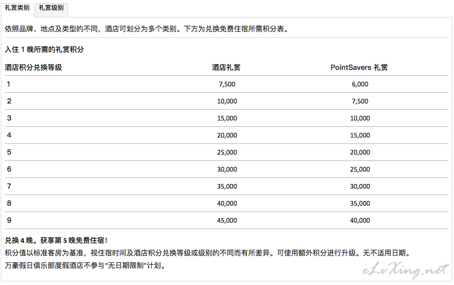Viewport: 454px width, 285px height.
Task: Select hotel reward value 7,500 in row 1
Action: pos(227,84)
